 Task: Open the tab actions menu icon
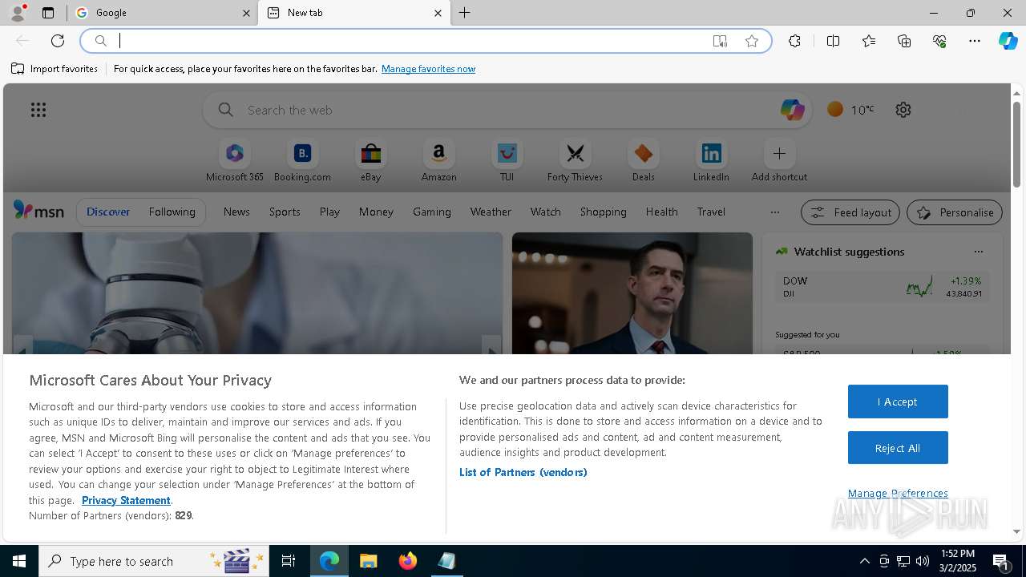(x=48, y=13)
